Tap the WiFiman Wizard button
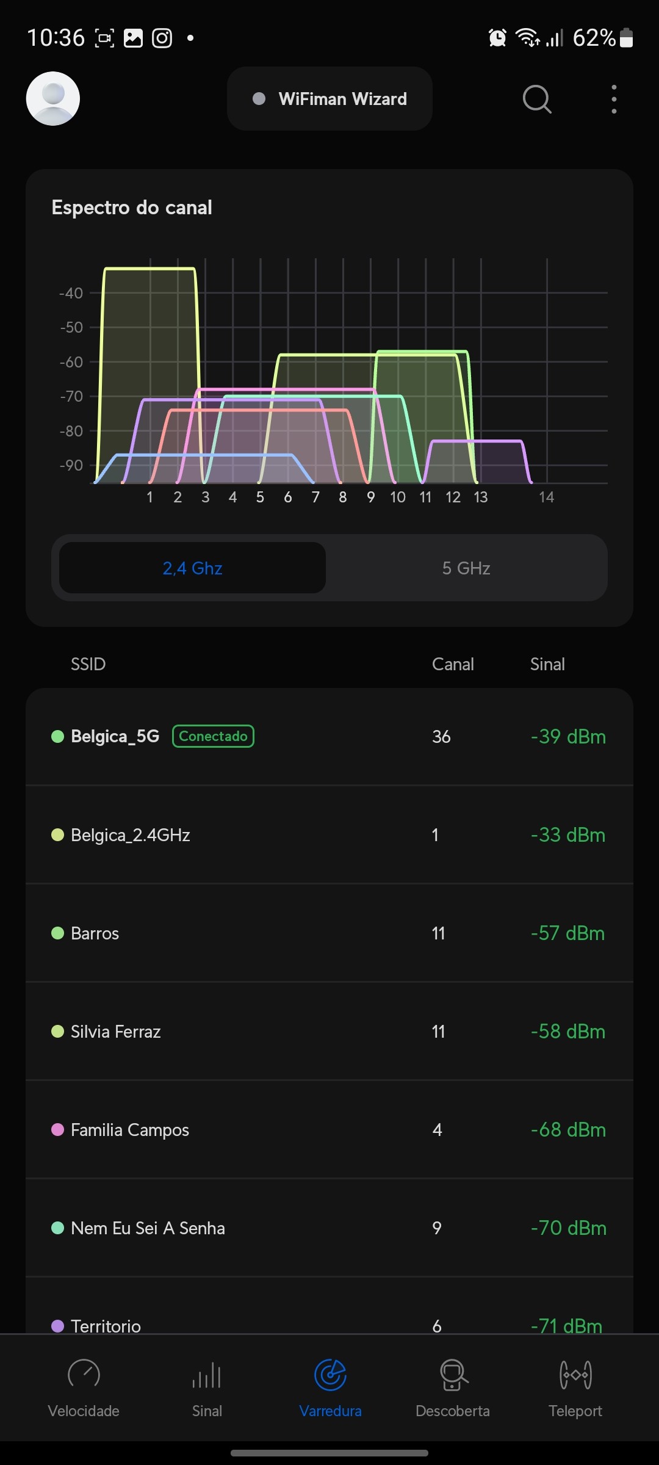This screenshot has width=659, height=1465. 329,99
